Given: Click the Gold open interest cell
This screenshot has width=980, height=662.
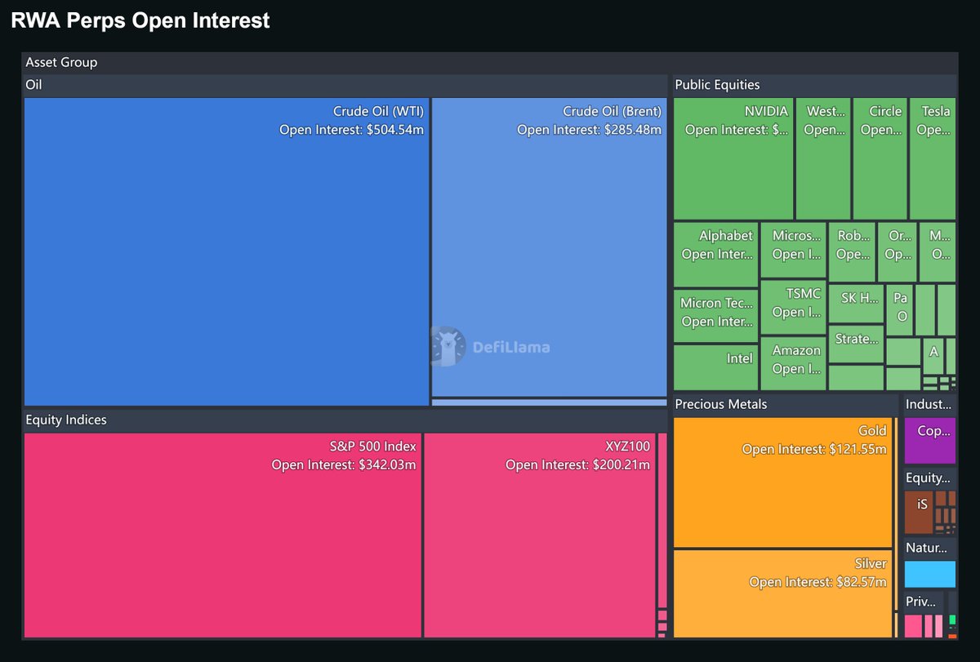Looking at the screenshot, I should [x=782, y=482].
